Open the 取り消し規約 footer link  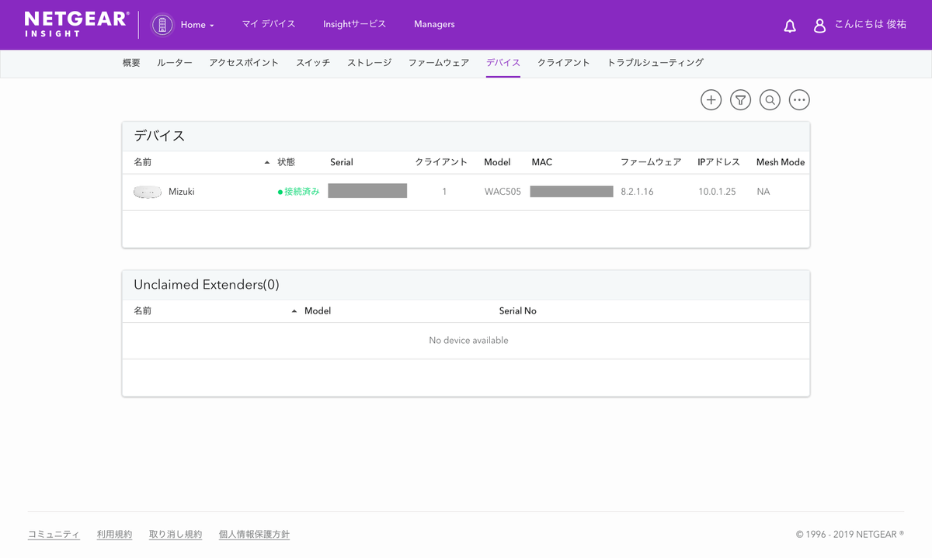pos(176,535)
